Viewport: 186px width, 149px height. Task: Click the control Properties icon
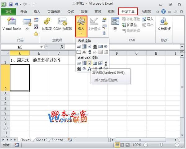[104, 20]
